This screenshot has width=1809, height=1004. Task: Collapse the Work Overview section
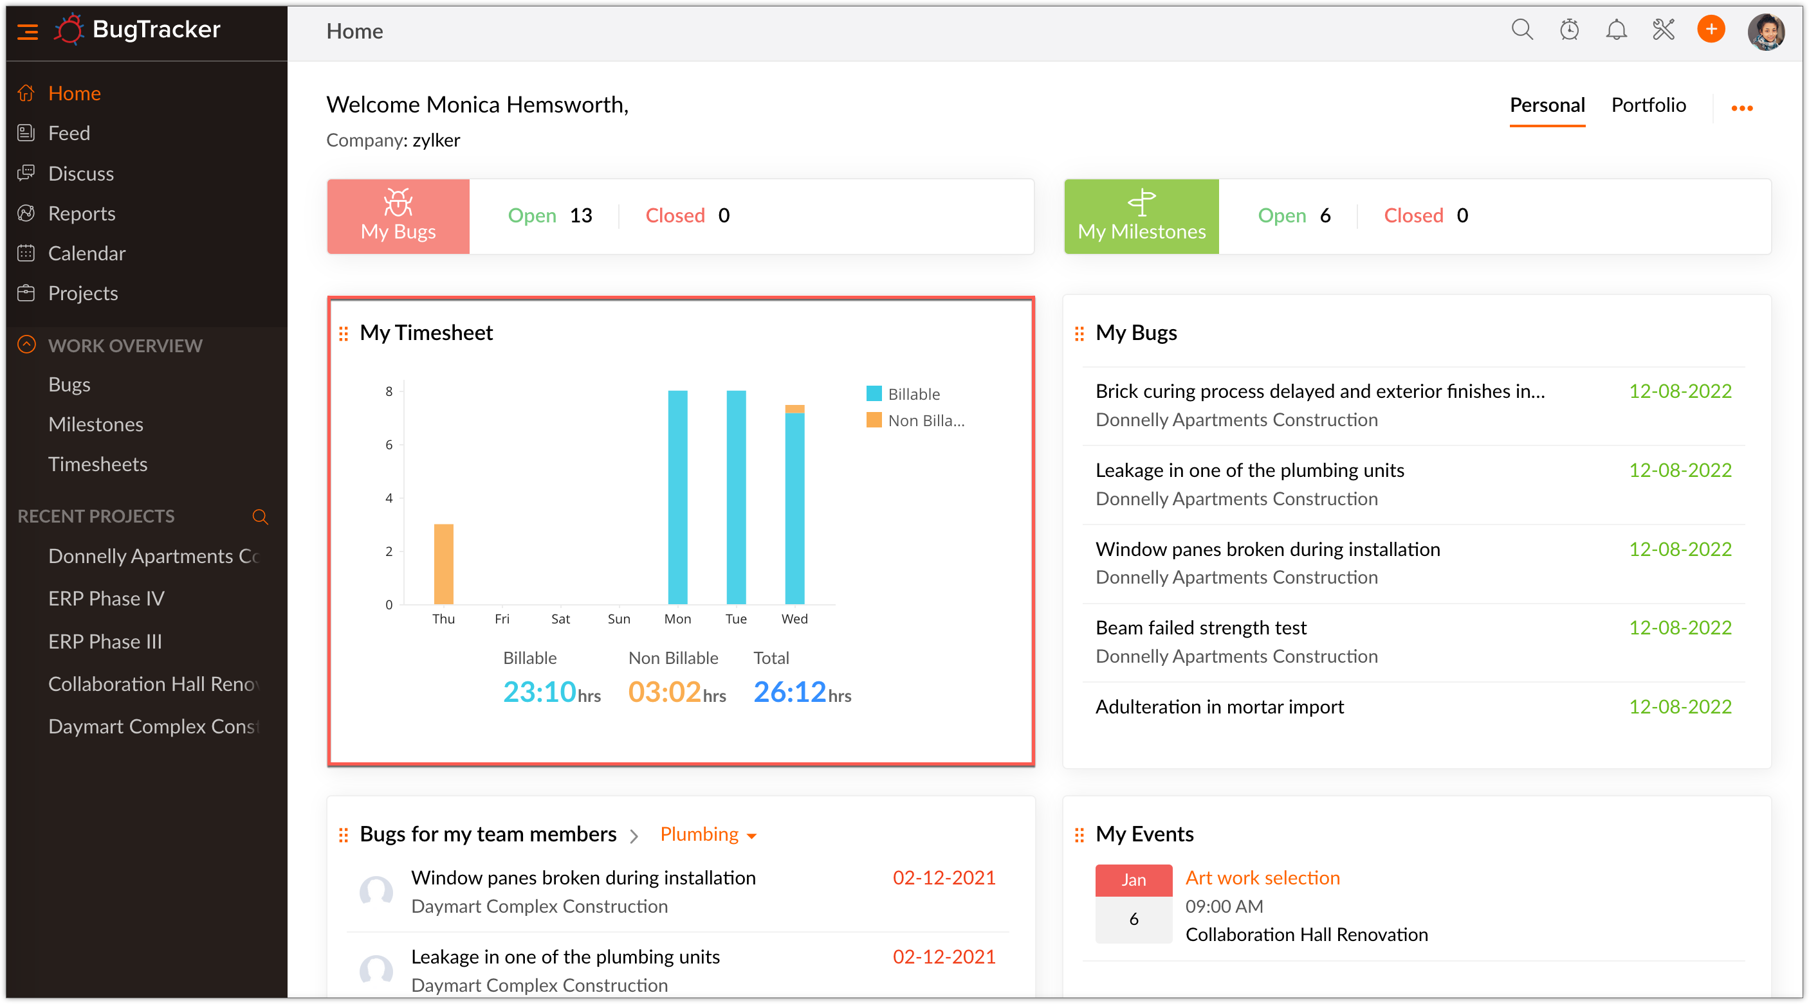[x=26, y=345]
